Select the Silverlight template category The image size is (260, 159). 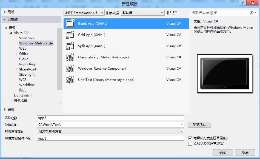[27, 74]
